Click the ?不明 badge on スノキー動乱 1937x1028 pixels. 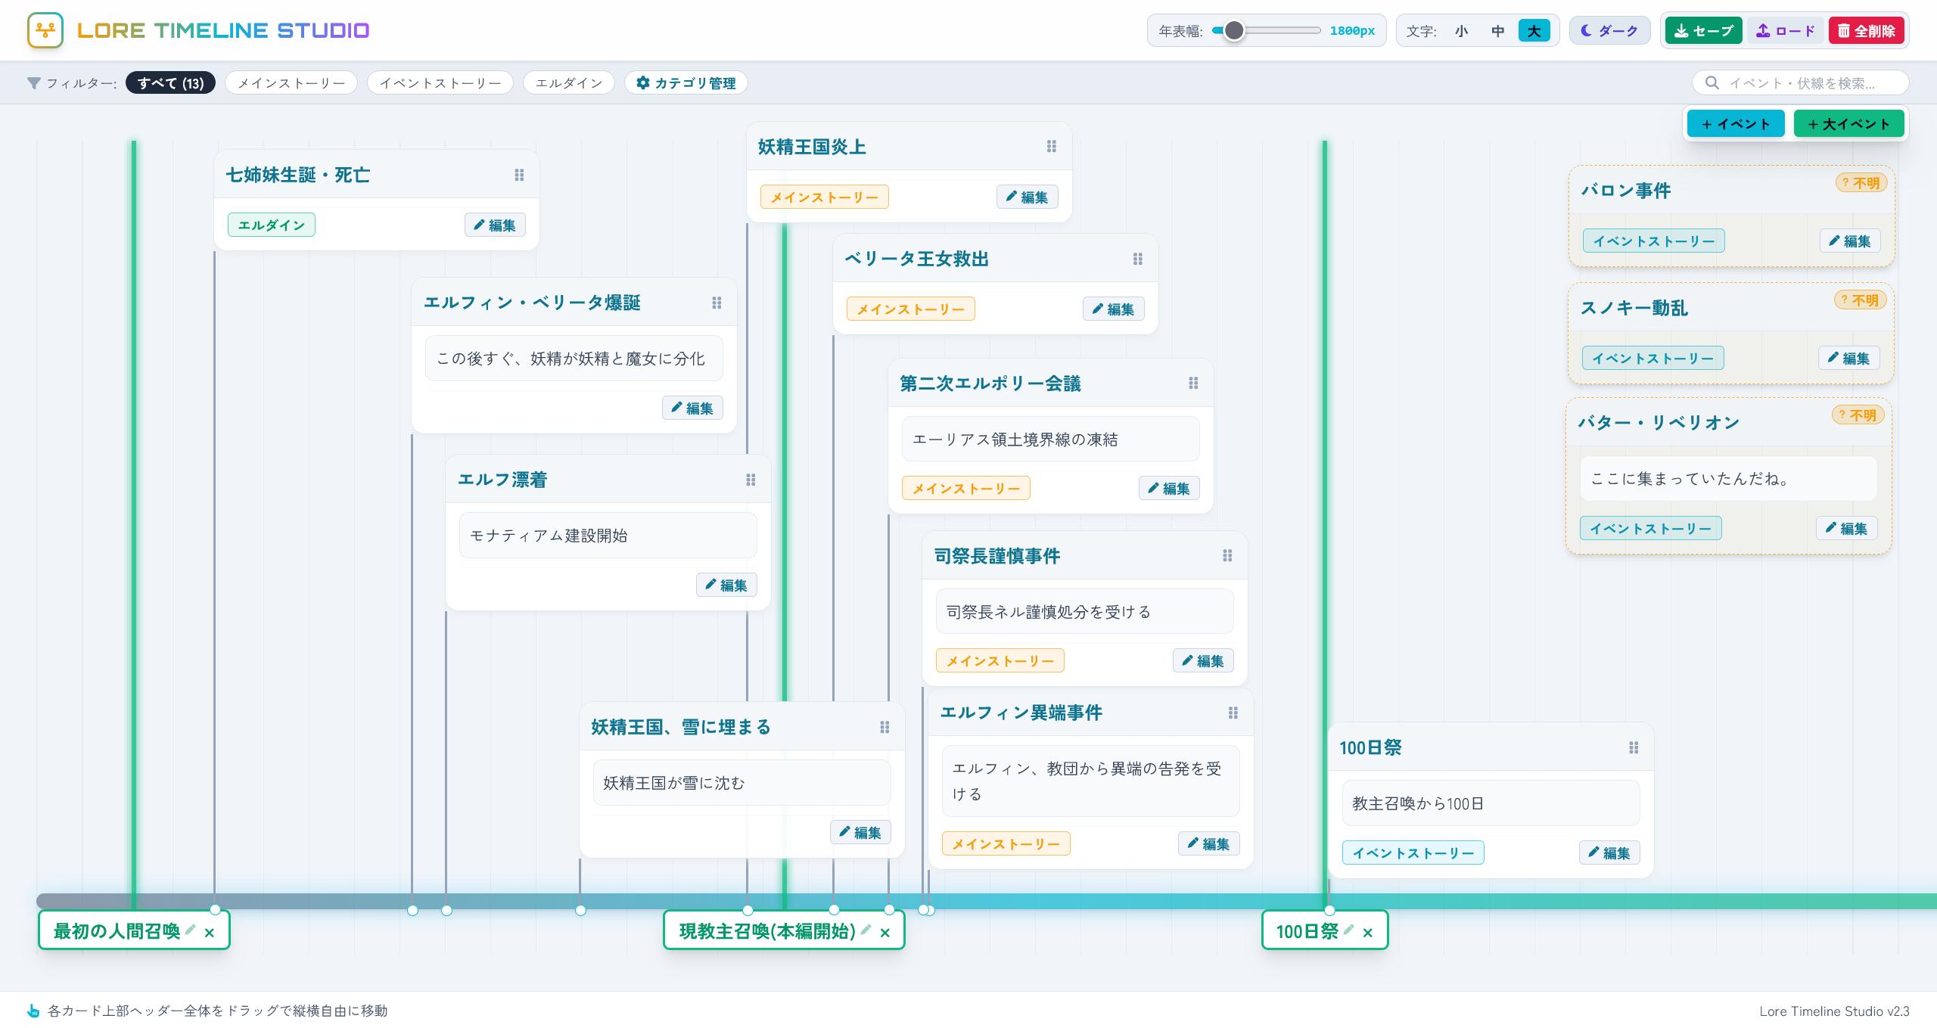click(x=1860, y=300)
